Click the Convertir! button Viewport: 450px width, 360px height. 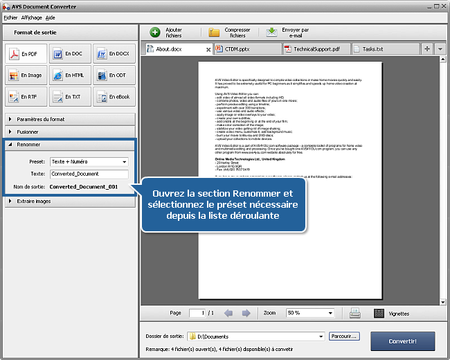(403, 341)
